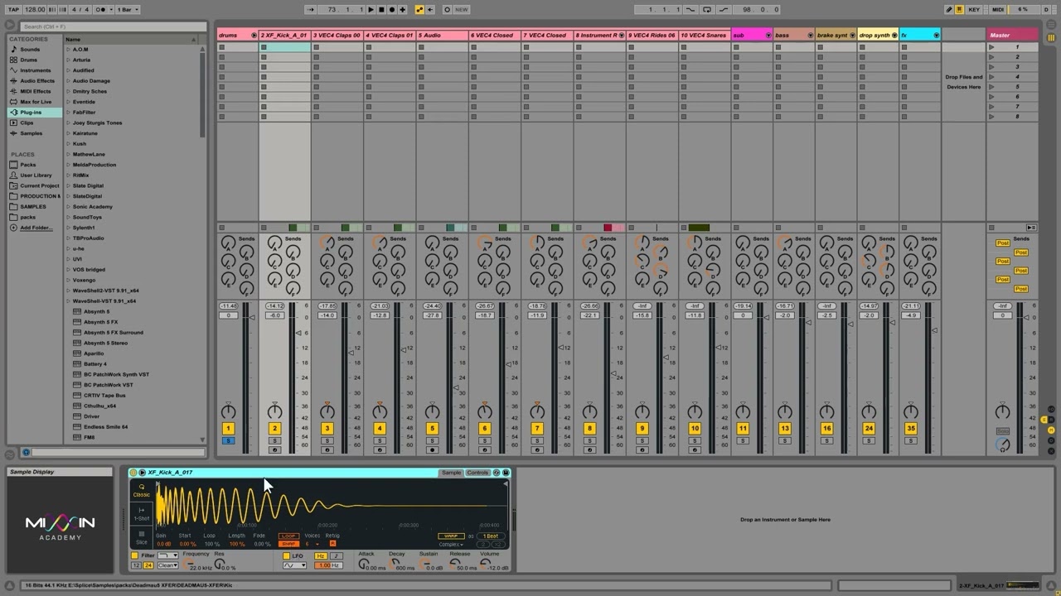The image size is (1061, 596).
Task: Unfold the sub group track
Action: 768,36
